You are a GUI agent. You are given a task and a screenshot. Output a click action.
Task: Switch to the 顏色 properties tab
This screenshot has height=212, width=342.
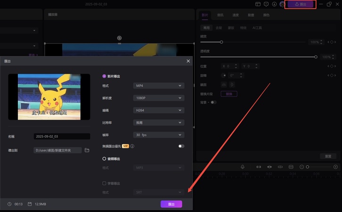[x=266, y=15]
